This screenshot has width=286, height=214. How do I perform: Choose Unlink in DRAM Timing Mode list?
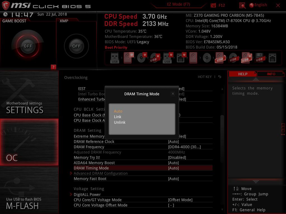click(120, 123)
